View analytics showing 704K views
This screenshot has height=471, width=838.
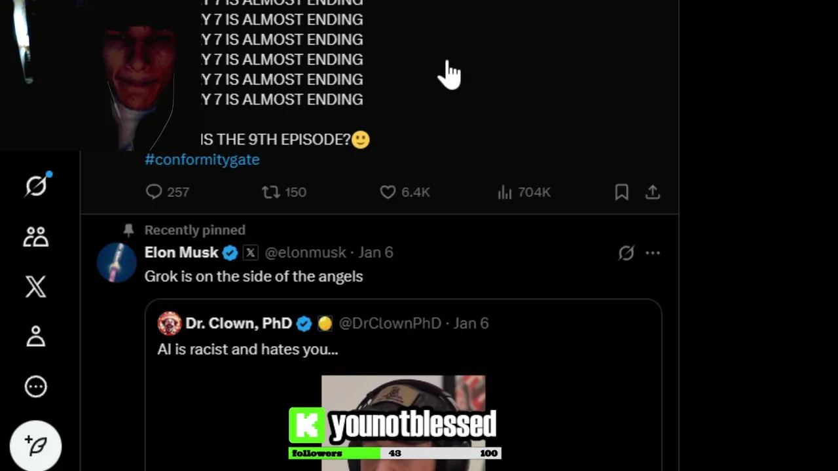pos(524,192)
